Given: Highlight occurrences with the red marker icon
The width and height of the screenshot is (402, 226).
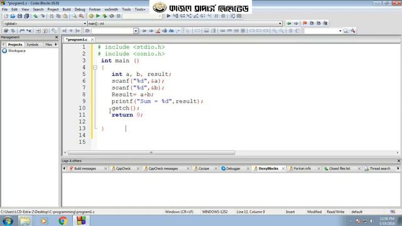Looking at the screenshot, I should [x=158, y=31].
